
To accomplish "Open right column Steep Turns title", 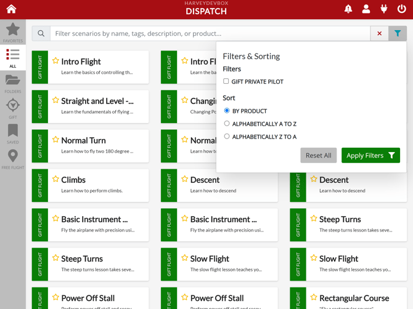I will [x=340, y=219].
